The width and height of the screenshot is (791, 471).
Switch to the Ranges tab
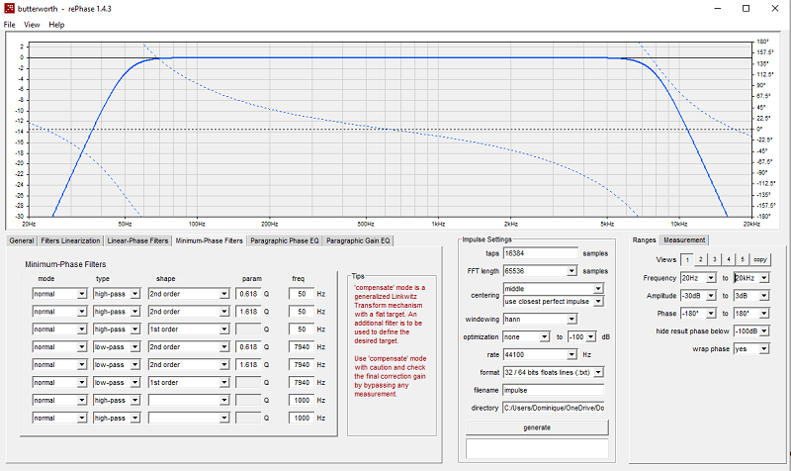coord(645,239)
